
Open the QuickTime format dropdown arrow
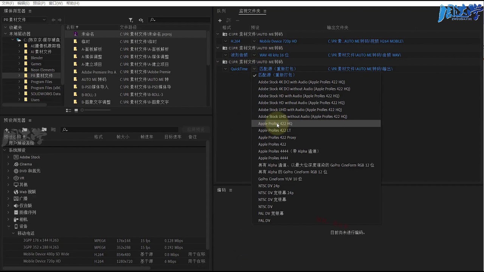(226, 69)
